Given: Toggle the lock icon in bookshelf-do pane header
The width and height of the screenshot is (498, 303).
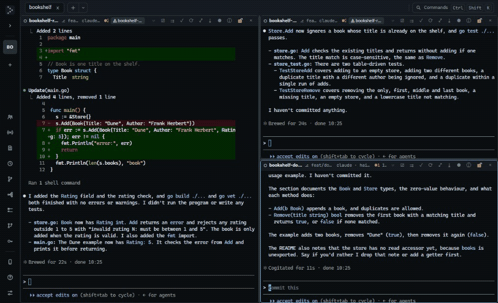Looking at the screenshot, I should coord(480,165).
